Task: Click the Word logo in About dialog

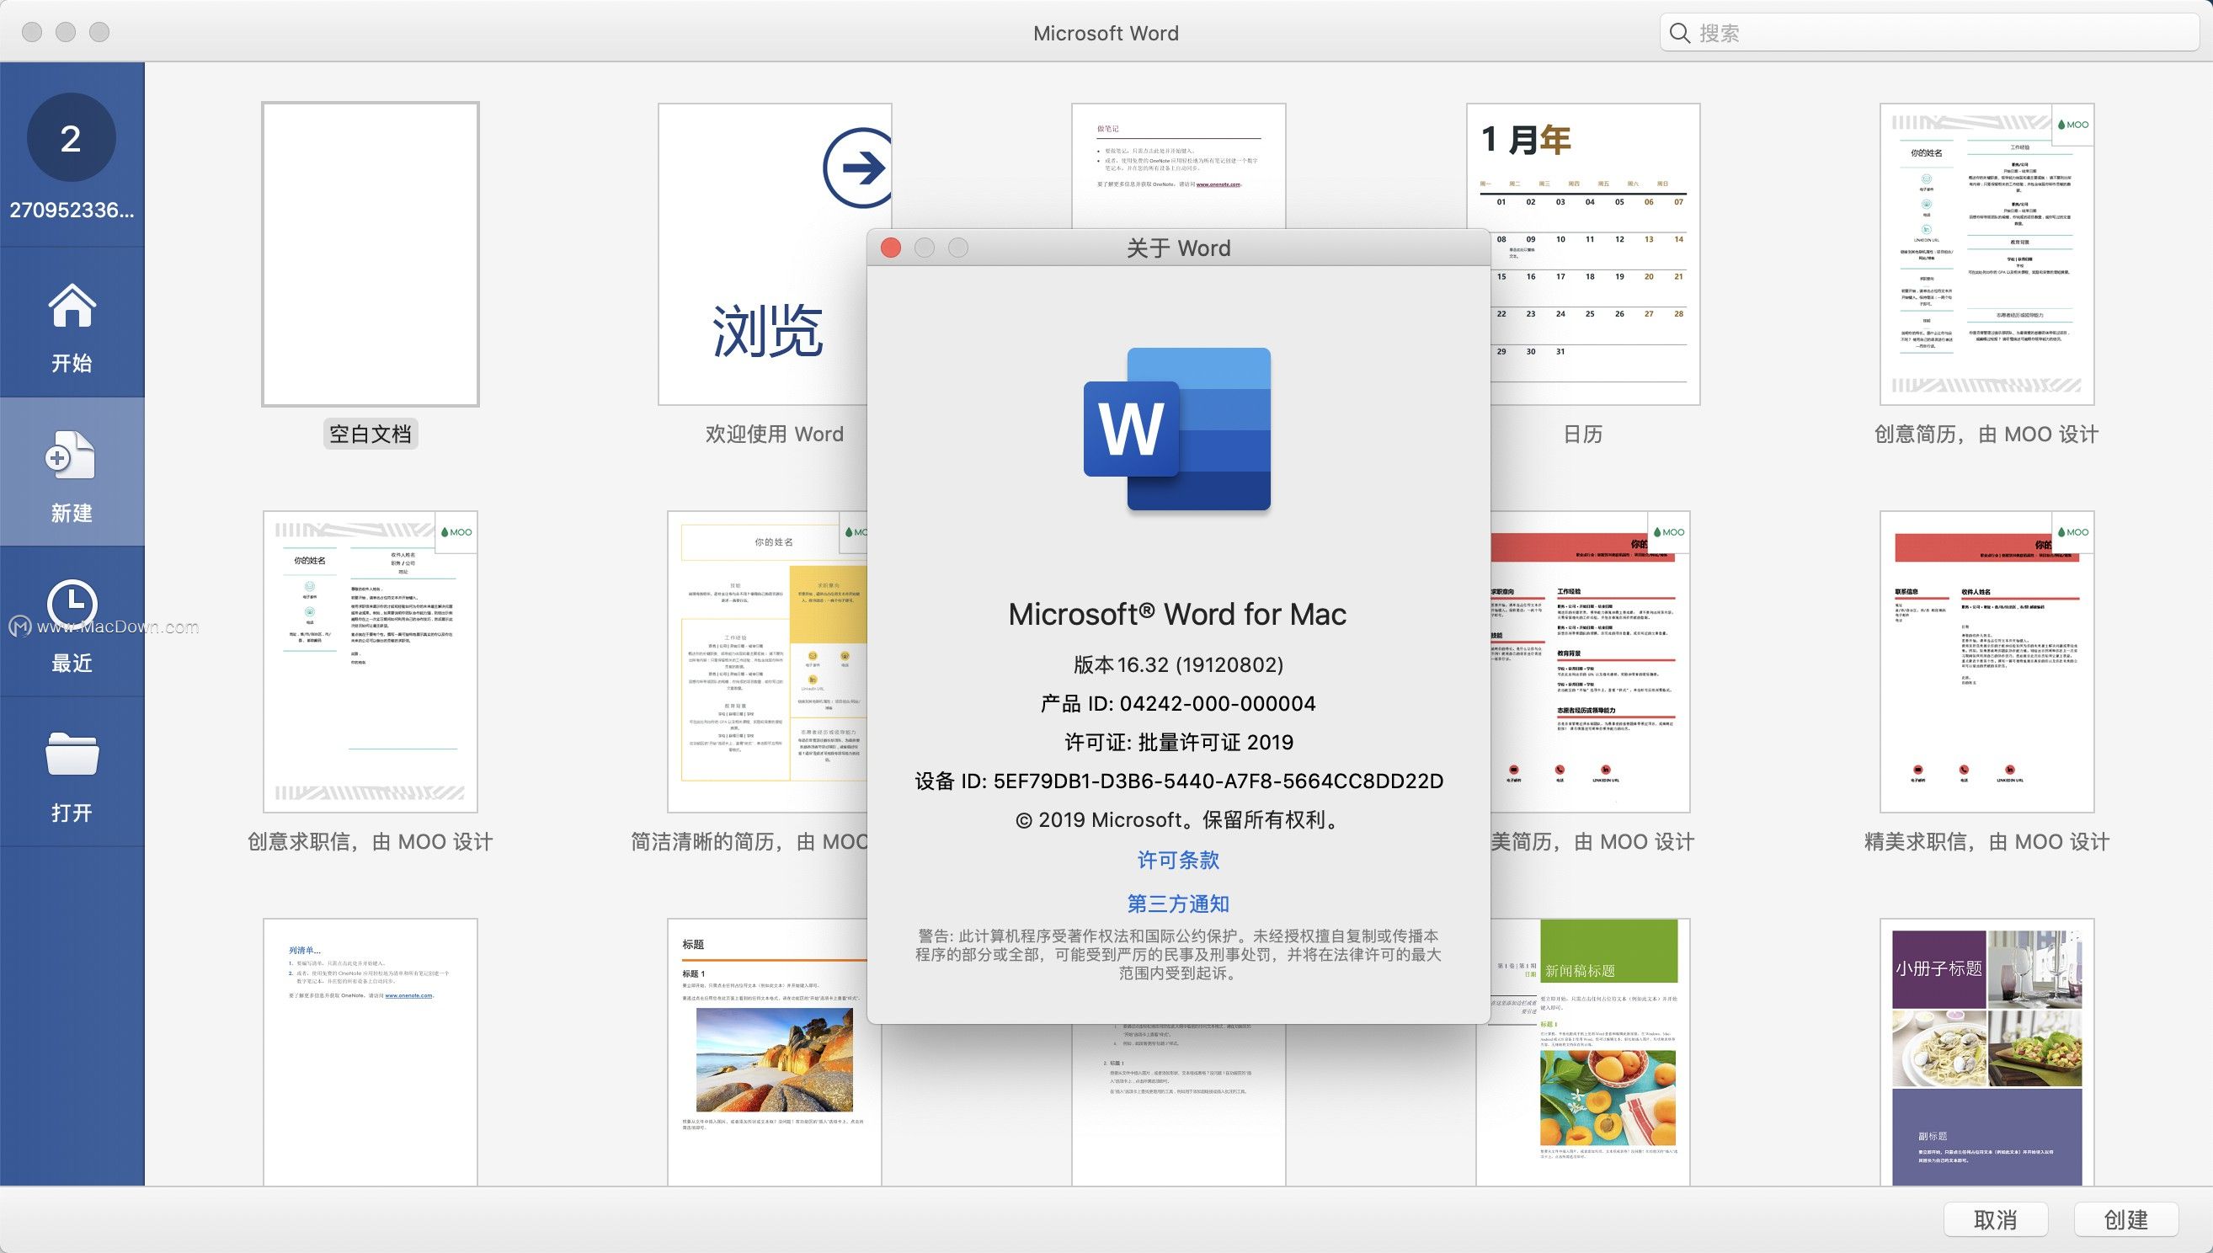Action: pyautogui.click(x=1177, y=429)
